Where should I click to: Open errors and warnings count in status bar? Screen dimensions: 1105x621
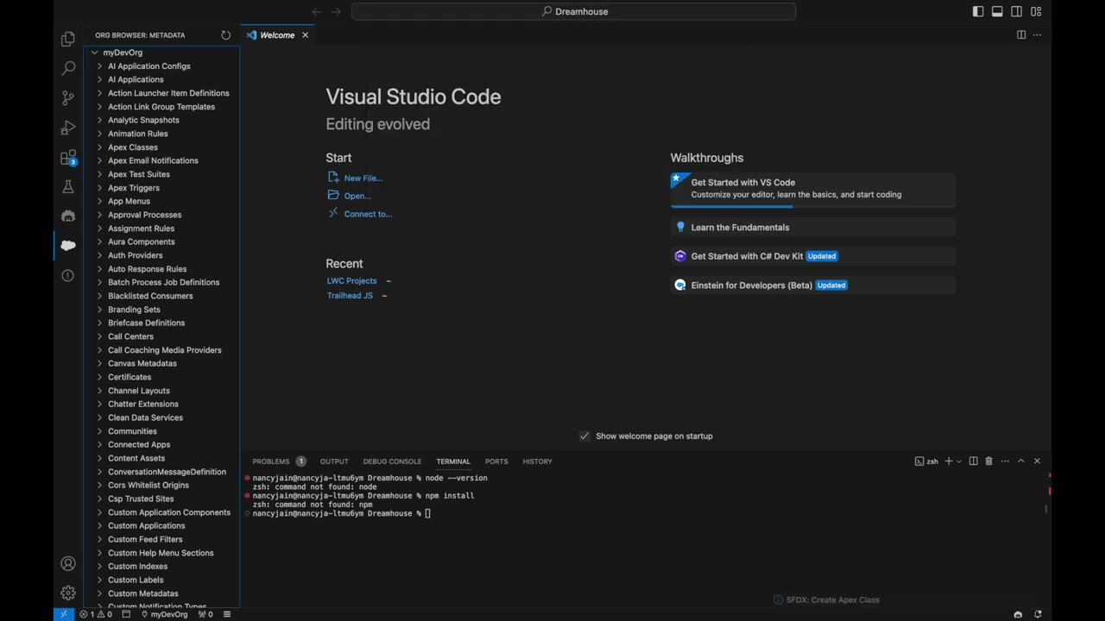(96, 614)
